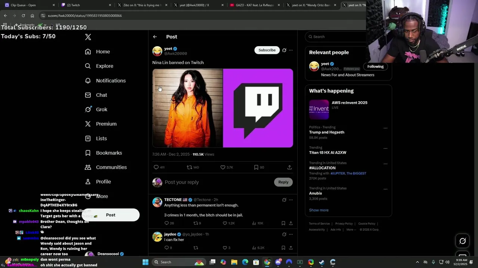
Task: Like the post with 3.7K likes
Action: point(223,167)
